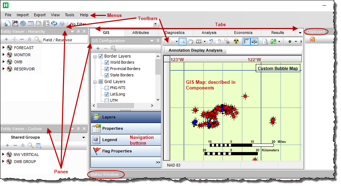Expand the MW VERTICAL group

click(x=3, y=154)
